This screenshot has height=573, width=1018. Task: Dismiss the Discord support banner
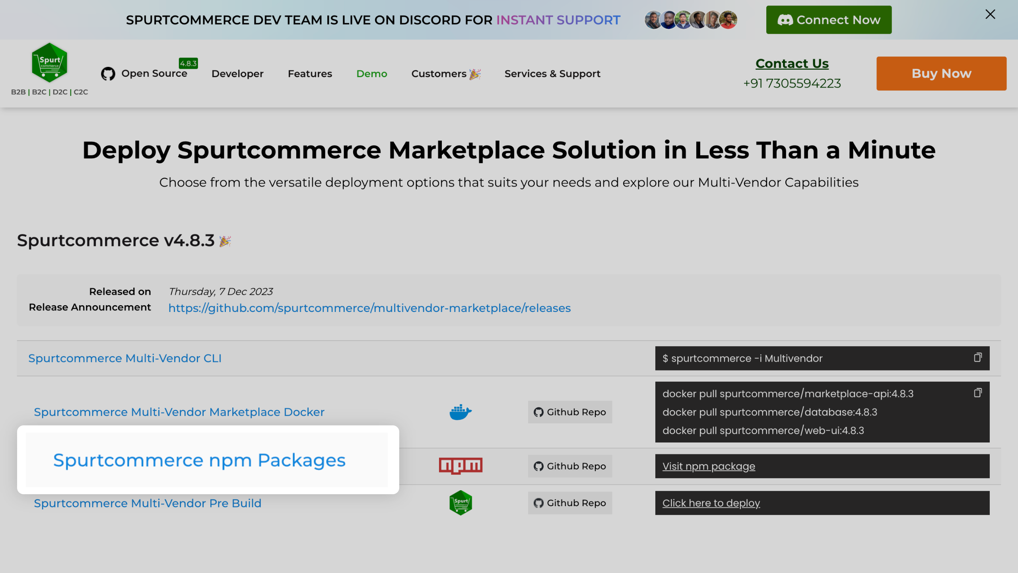click(x=990, y=14)
